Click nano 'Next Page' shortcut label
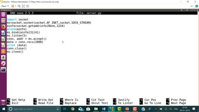The width and height of the screenshot is (199, 112). pos(178,103)
